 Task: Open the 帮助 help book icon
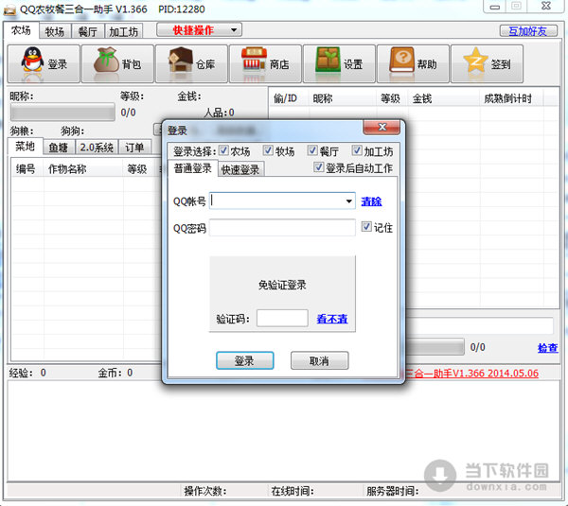pyautogui.click(x=413, y=64)
